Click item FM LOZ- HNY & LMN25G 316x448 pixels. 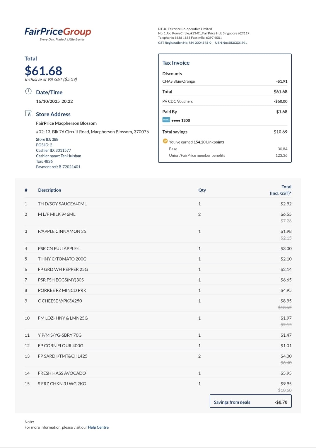pos(63,318)
